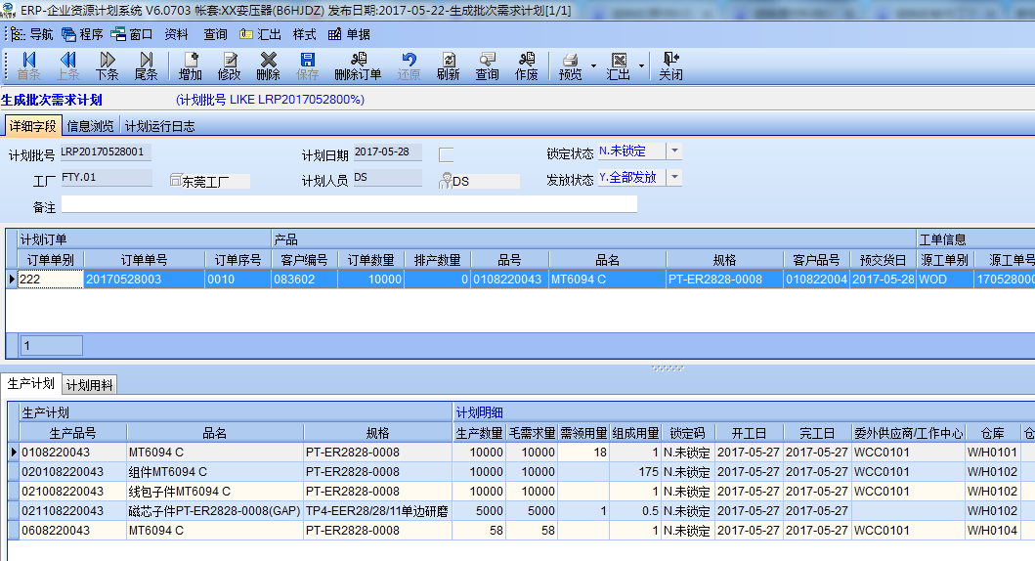Click the 增加 add toolbar icon
Viewport: 1035px width, 561px height.
click(191, 66)
